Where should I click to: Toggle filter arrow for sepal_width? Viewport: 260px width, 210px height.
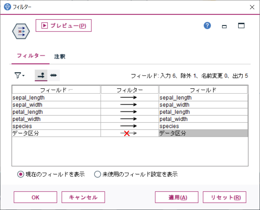point(128,105)
